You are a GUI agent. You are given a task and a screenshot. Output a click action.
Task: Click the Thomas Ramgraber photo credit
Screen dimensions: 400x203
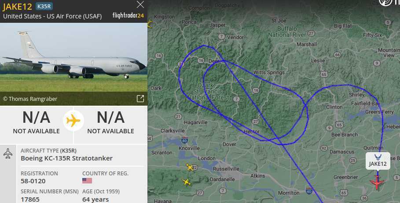click(30, 99)
